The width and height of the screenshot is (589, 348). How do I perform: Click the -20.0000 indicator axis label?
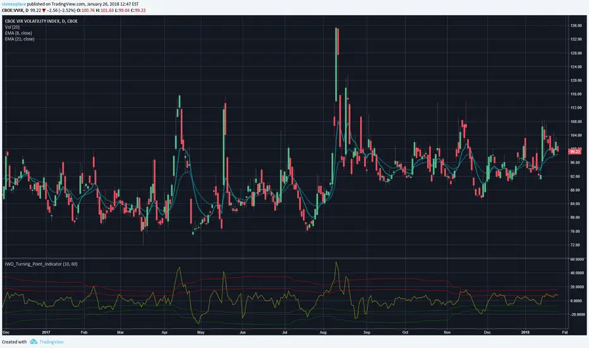coord(577,314)
